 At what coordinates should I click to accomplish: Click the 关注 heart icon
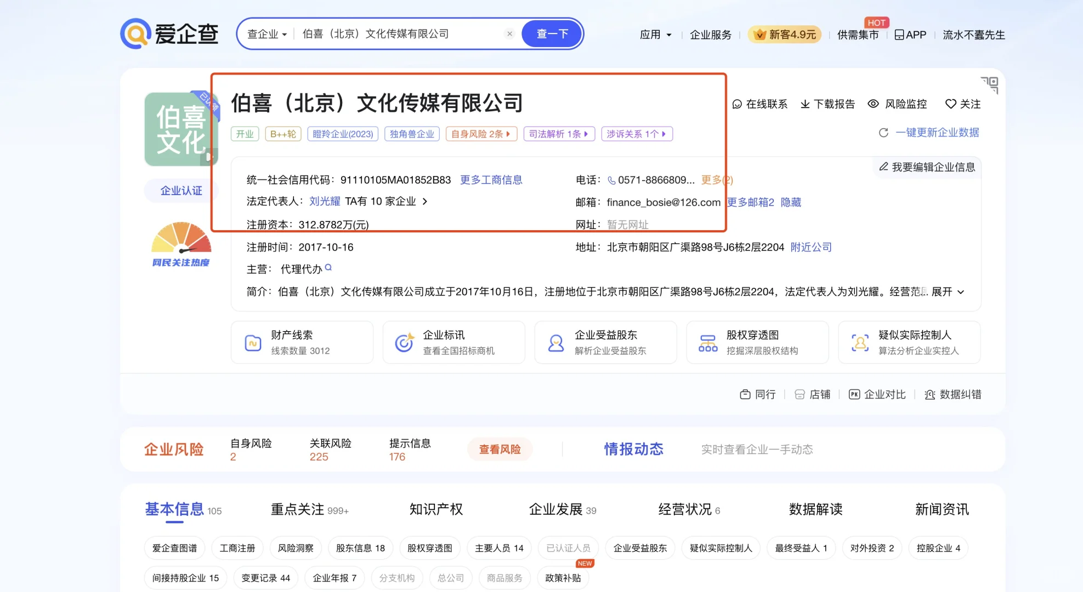[x=951, y=104]
